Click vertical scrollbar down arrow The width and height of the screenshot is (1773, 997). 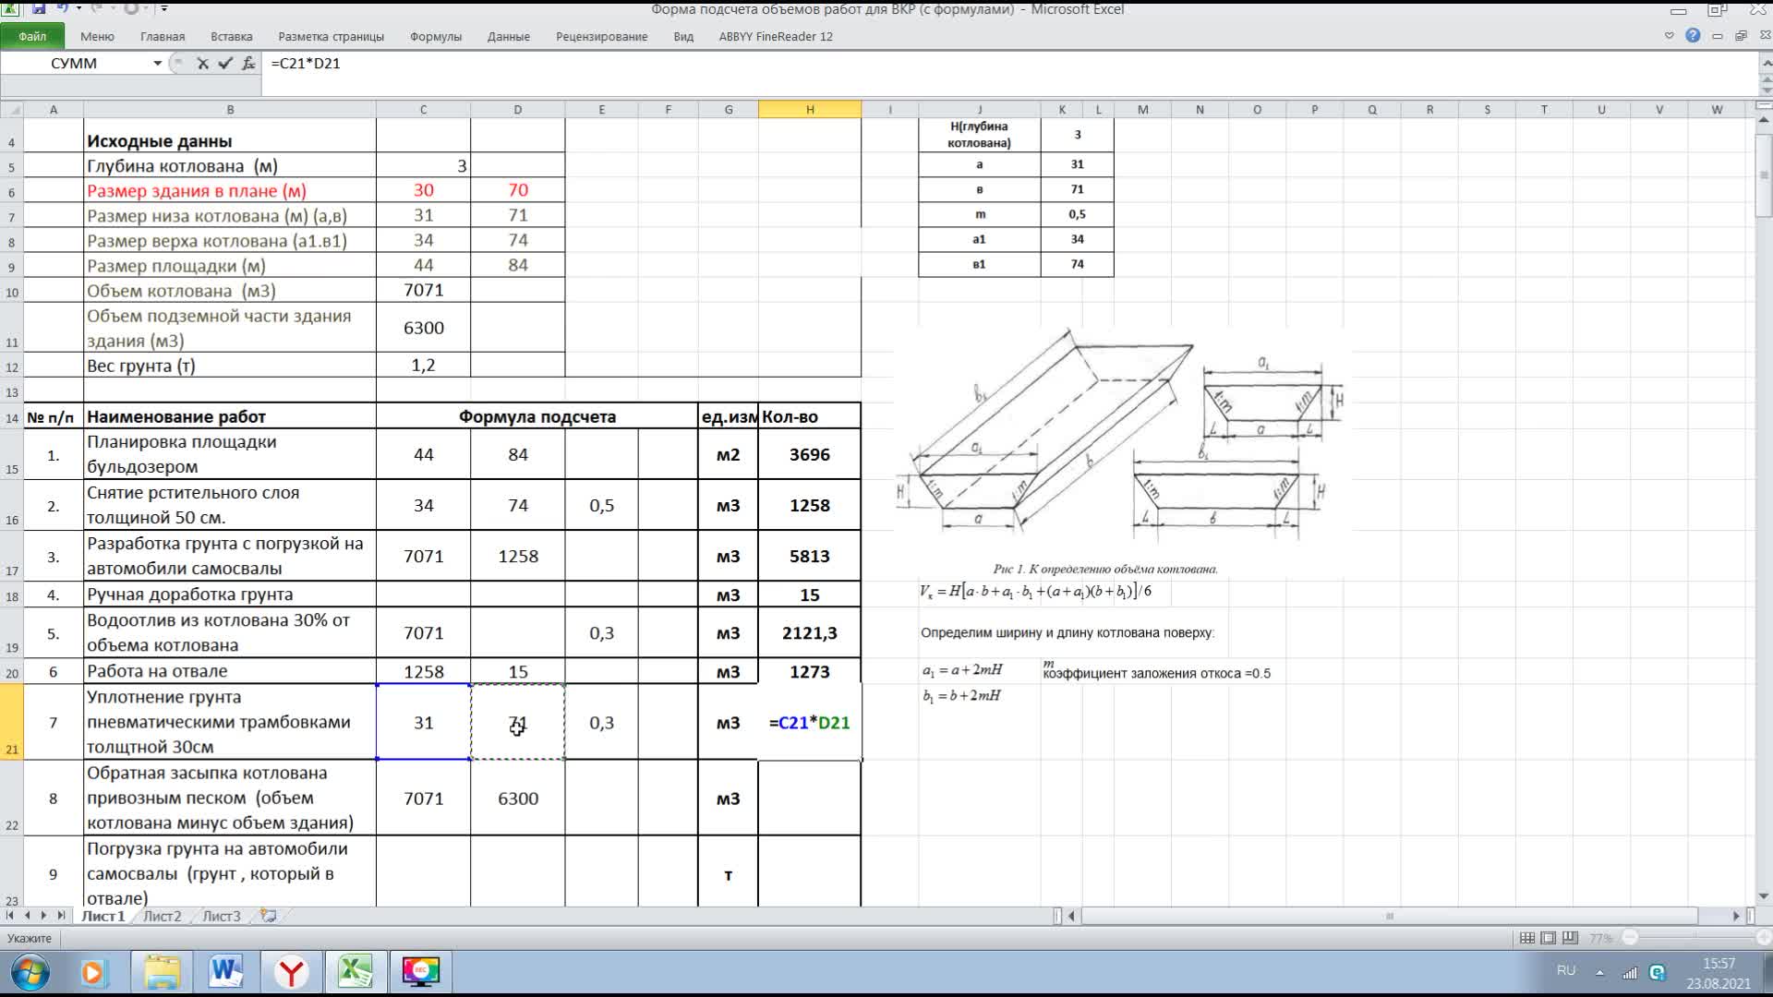click(1764, 895)
